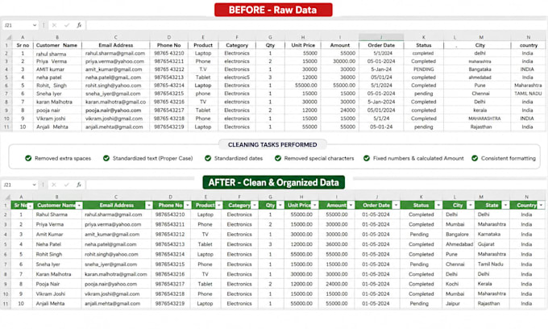The image size is (548, 329).
Task: Click the Enter checkmark icon in the Before formula bar
Action: coord(67,25)
